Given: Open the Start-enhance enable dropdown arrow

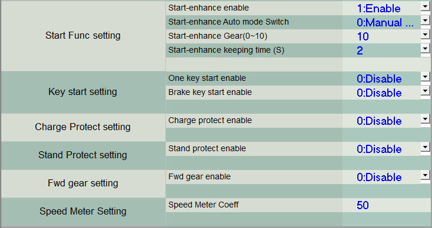Looking at the screenshot, I should point(425,6).
